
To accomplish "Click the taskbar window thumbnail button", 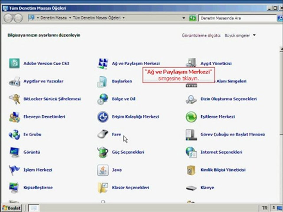I will point(34,208).
